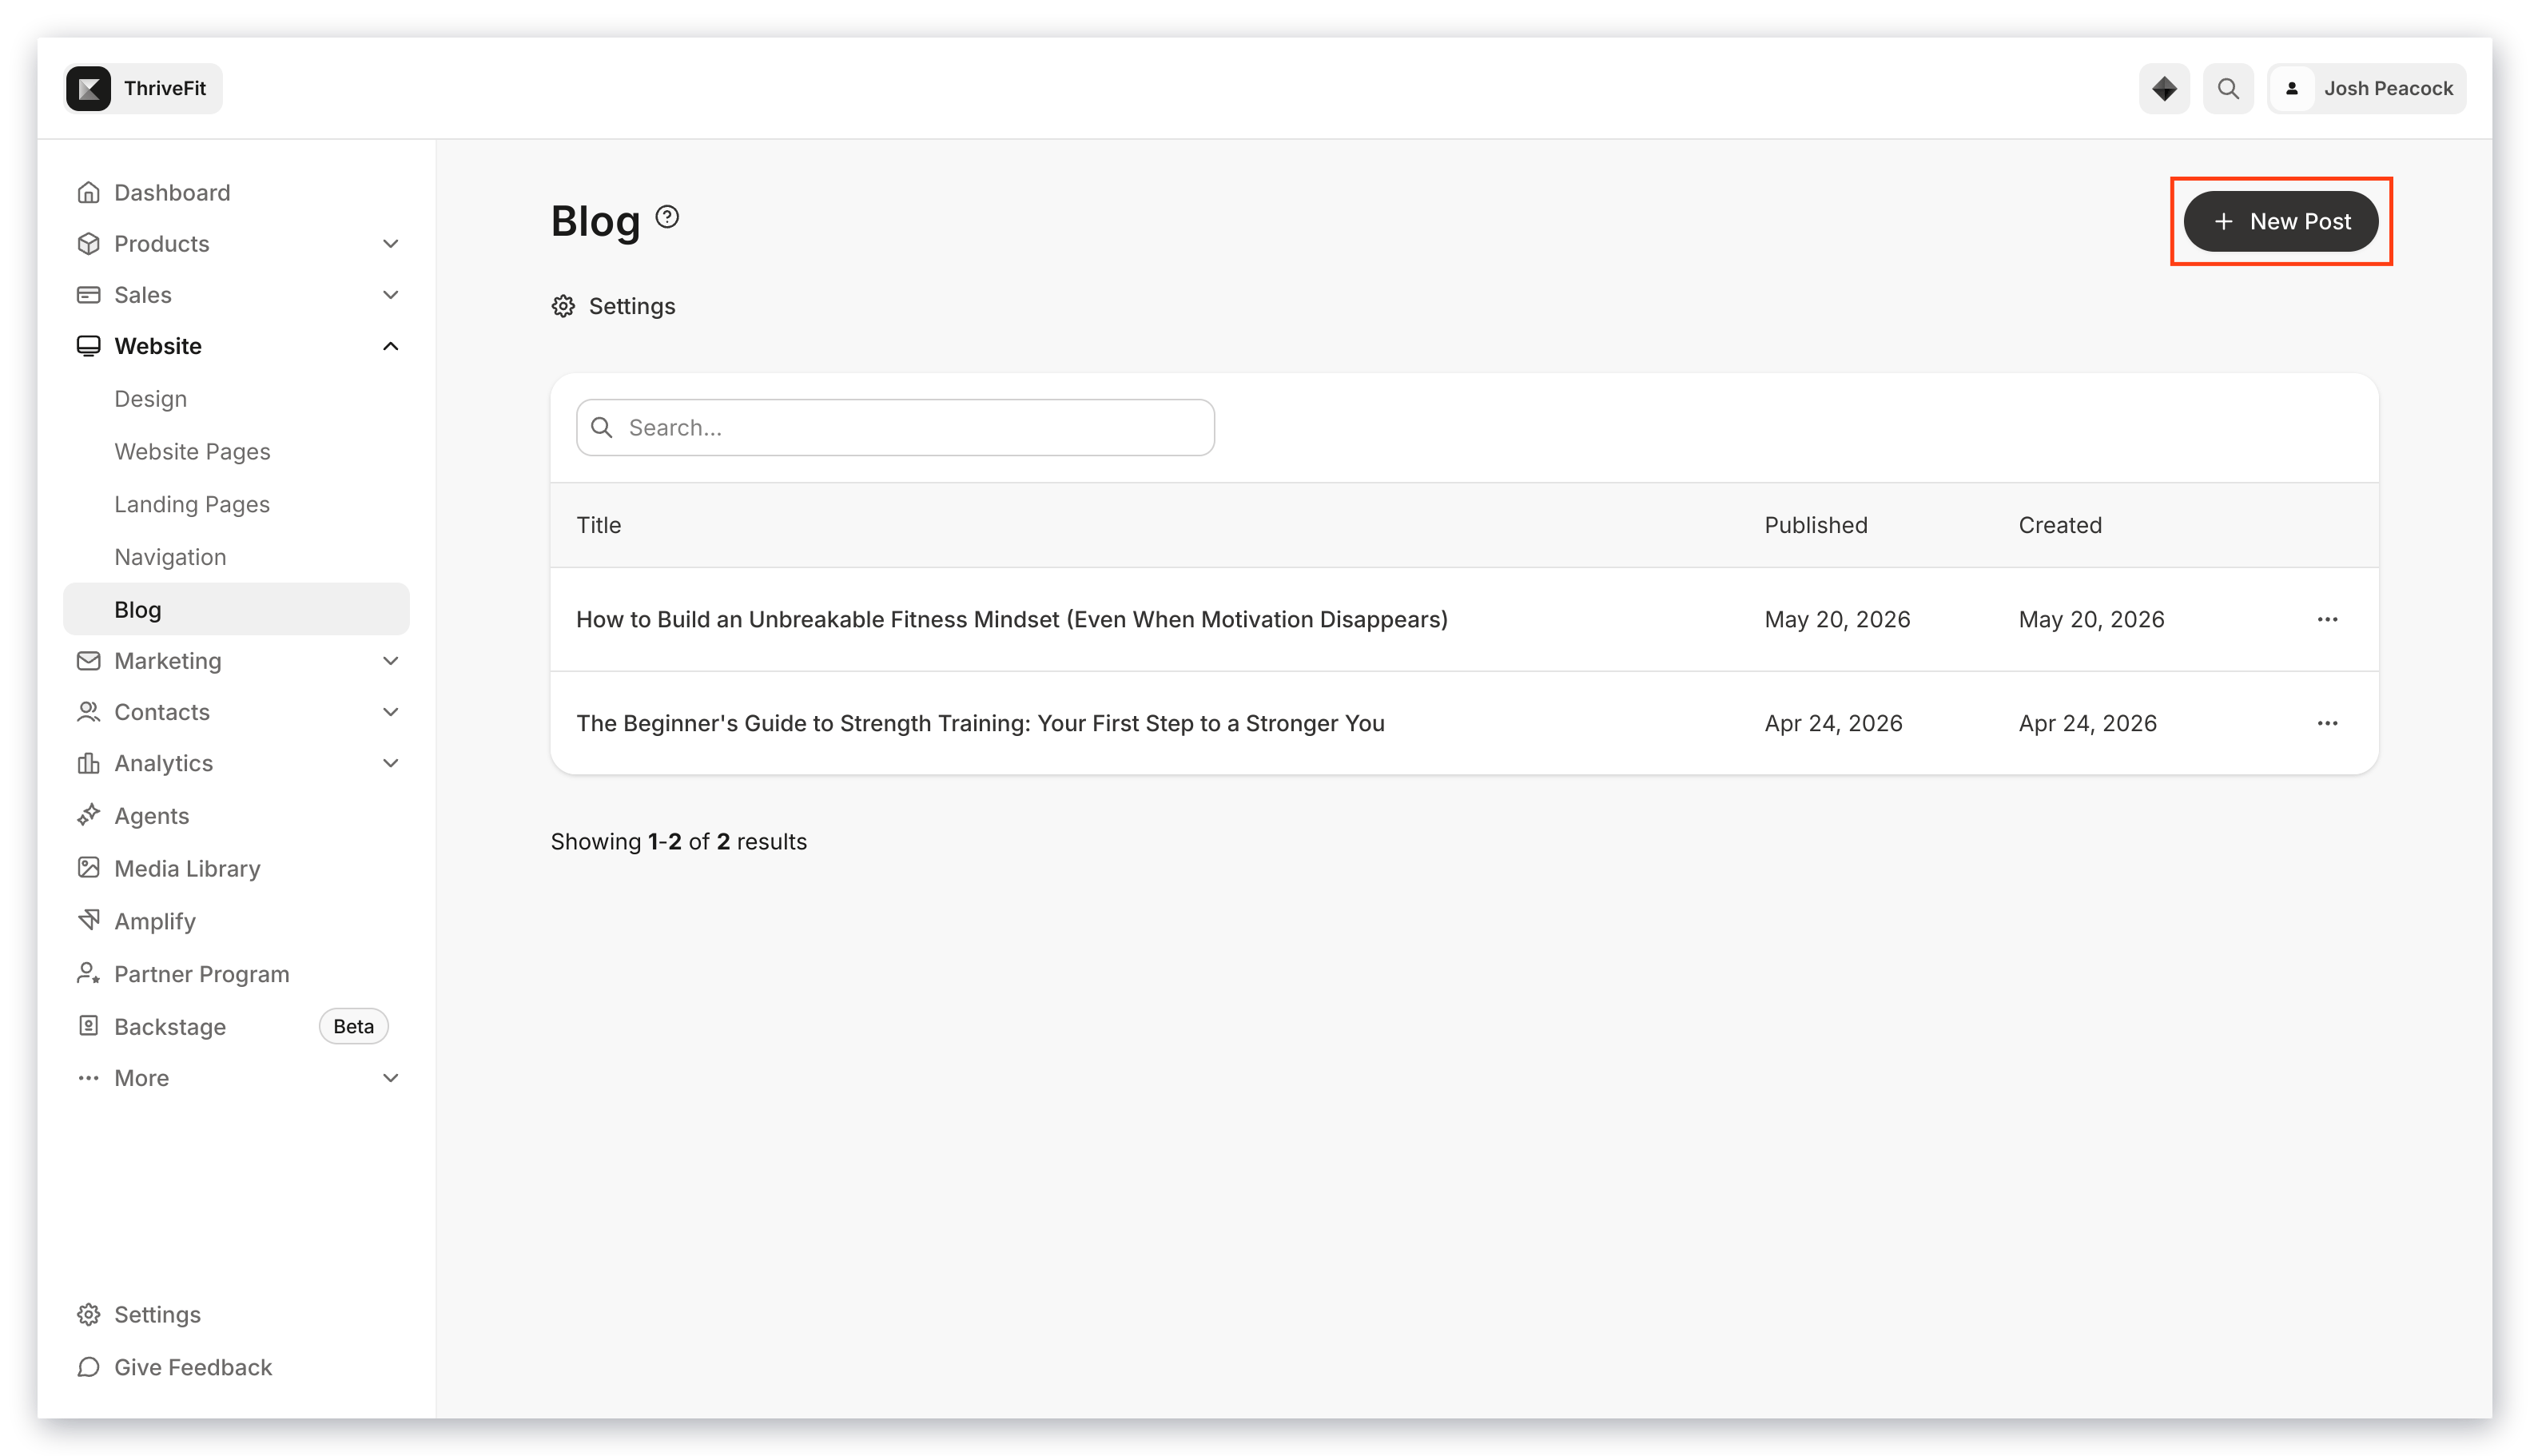Open the diamond-shaped icon in top bar
Screen dimensions: 2530x1456
2164,88
